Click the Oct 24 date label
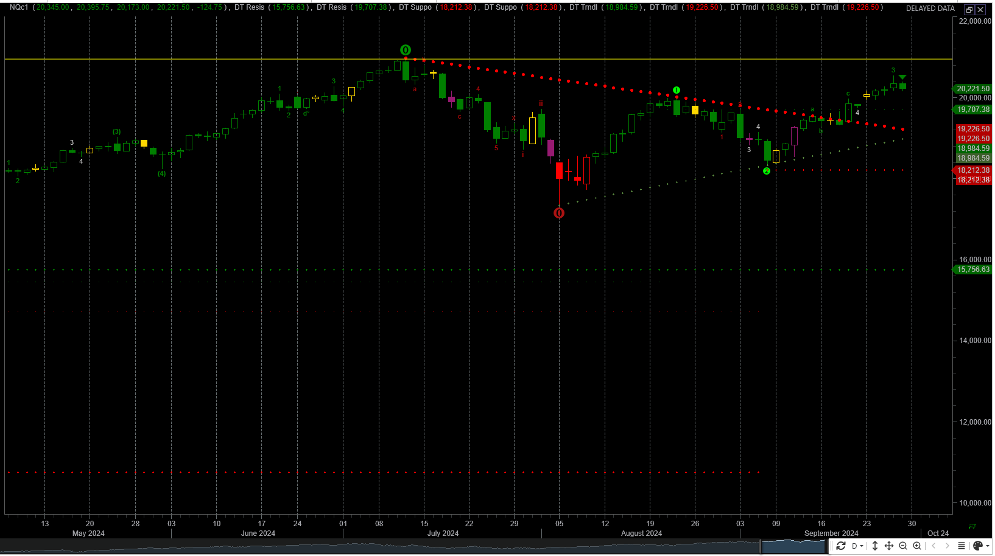 938,533
